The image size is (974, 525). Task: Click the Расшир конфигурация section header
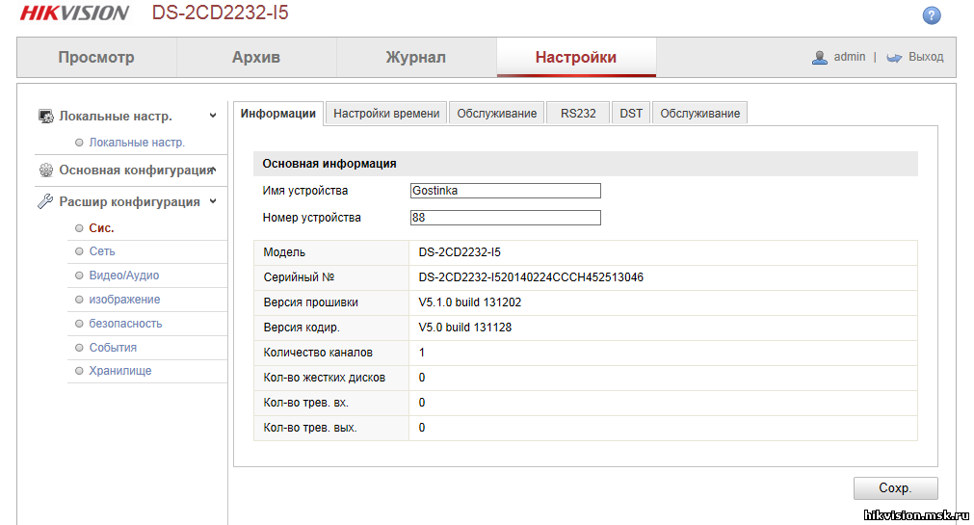tap(130, 202)
